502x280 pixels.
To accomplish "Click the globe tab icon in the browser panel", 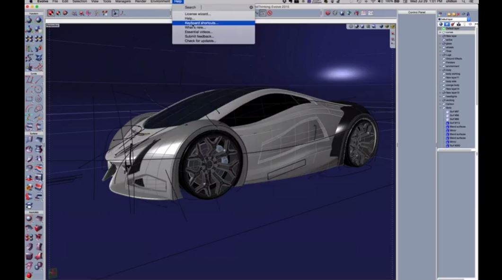I will click(441, 24).
